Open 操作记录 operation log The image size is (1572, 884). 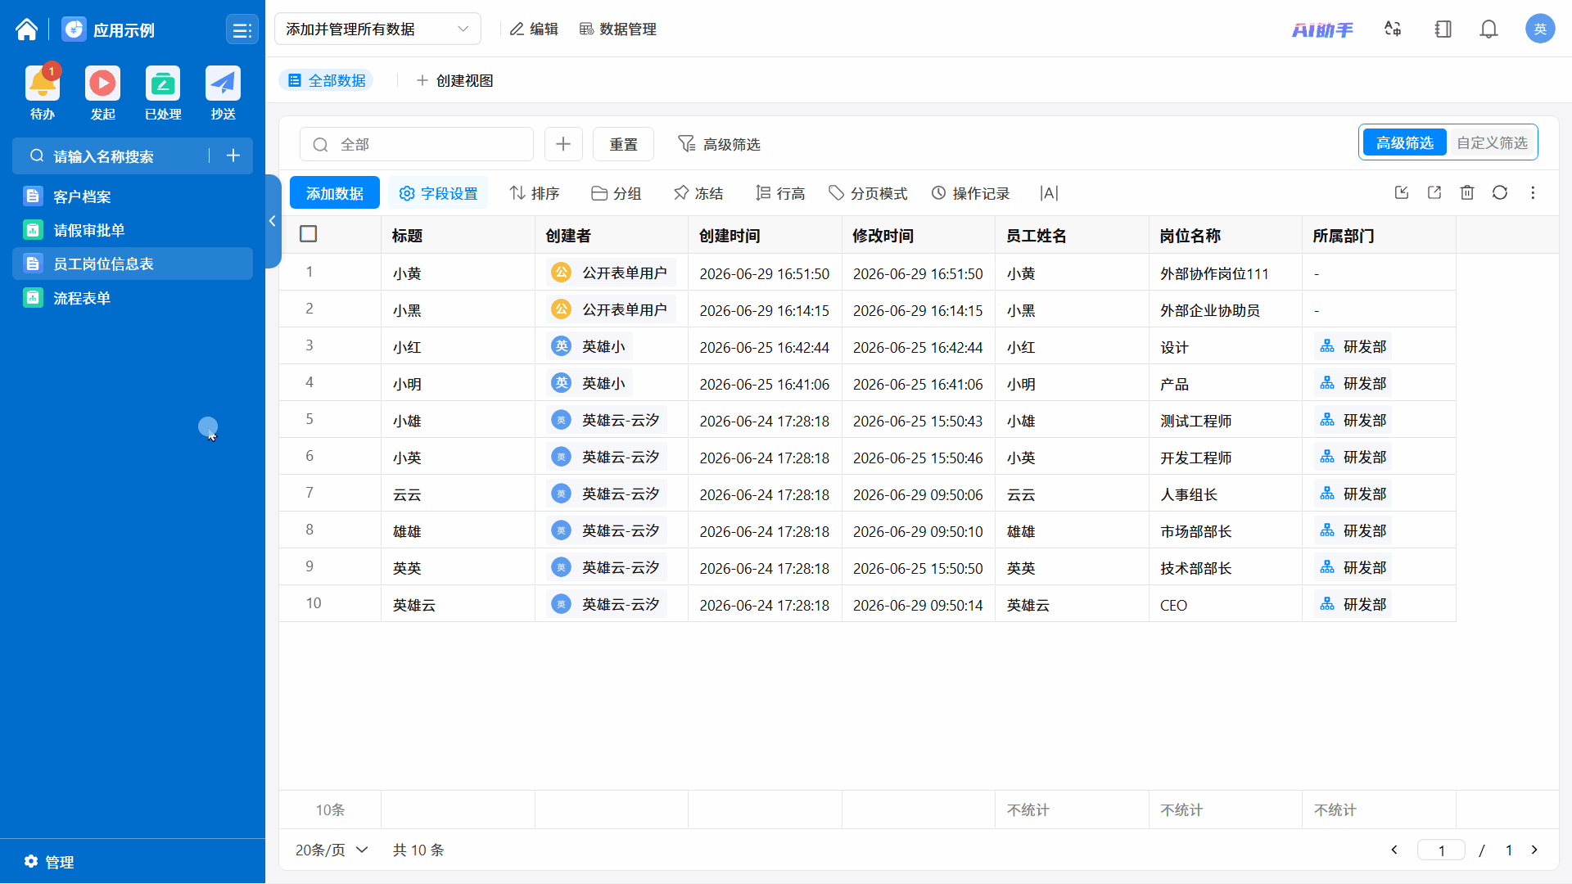click(970, 193)
